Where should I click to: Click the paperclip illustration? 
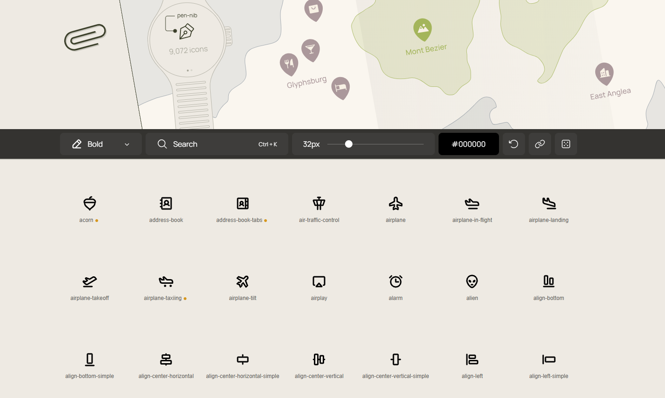(x=86, y=37)
